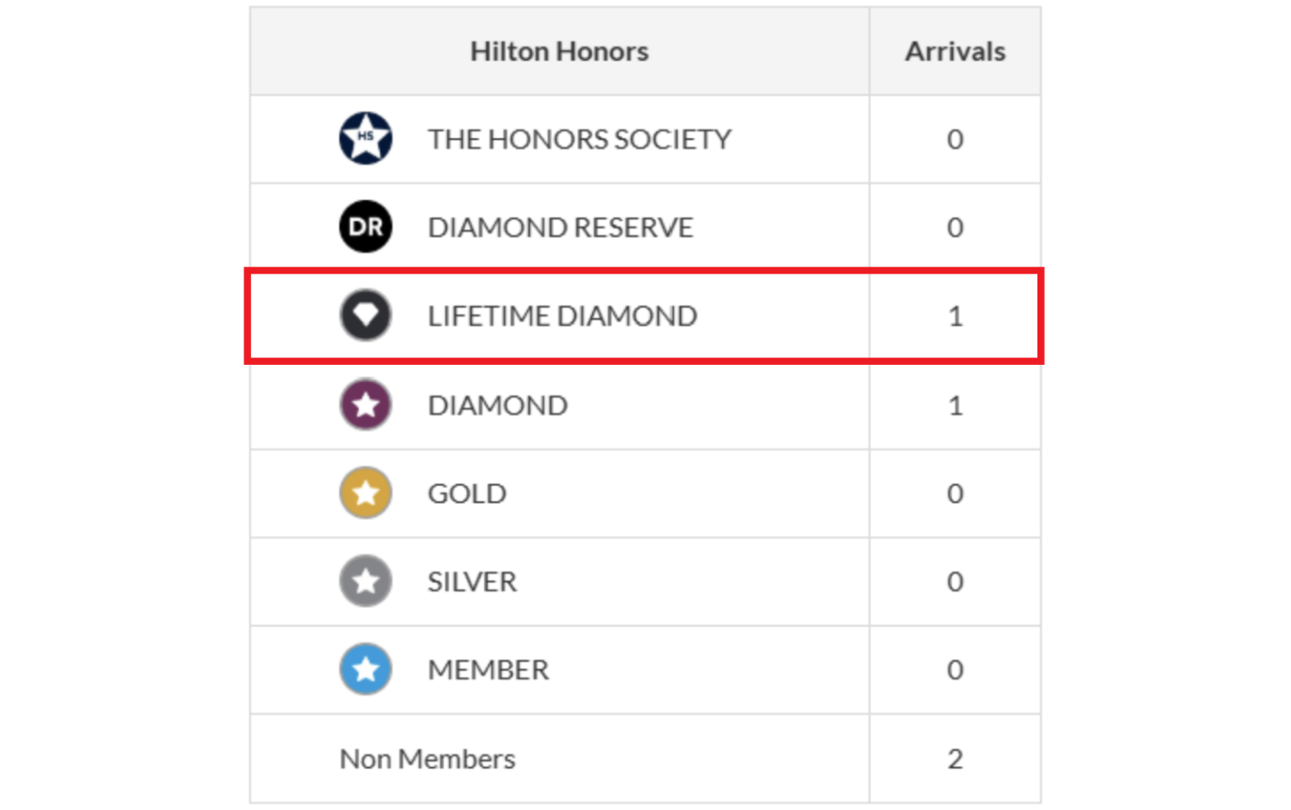The image size is (1291, 810).
Task: Select the GOLD tier label
Action: (x=467, y=494)
